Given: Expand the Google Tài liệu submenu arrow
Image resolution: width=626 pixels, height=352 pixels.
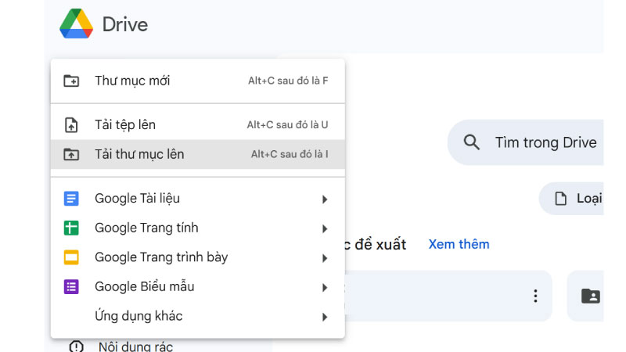Looking at the screenshot, I should click(325, 199).
